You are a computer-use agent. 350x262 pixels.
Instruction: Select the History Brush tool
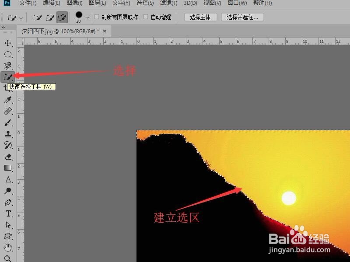[x=8, y=145]
